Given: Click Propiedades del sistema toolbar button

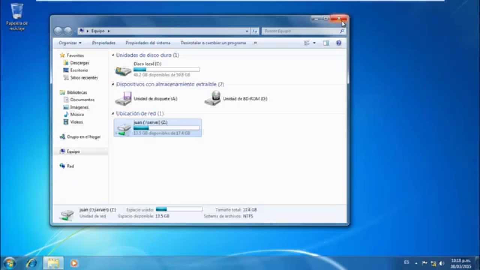Looking at the screenshot, I should pyautogui.click(x=148, y=43).
